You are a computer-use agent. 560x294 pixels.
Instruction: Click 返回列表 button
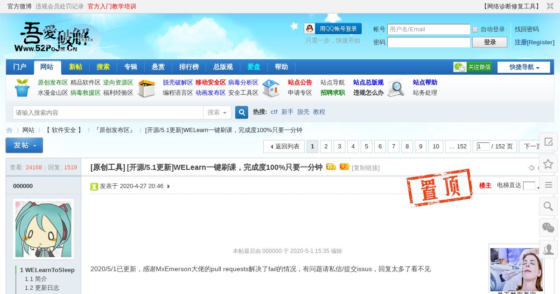point(284,147)
